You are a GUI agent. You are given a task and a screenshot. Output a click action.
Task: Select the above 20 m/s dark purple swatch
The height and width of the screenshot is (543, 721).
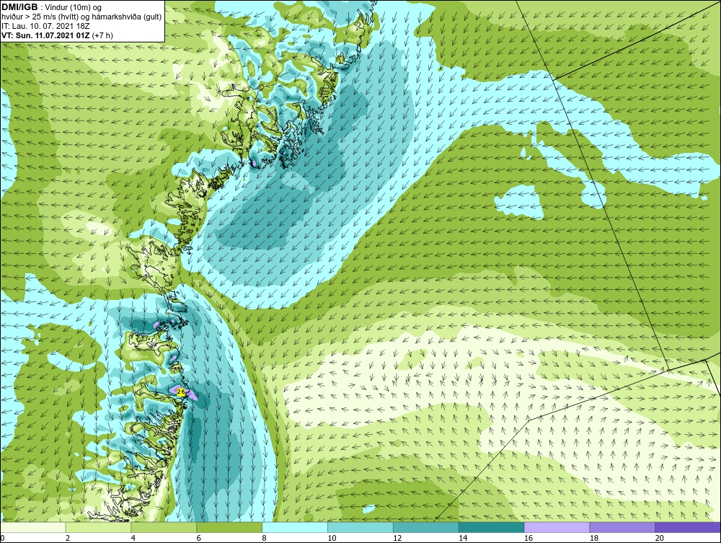[687, 527]
